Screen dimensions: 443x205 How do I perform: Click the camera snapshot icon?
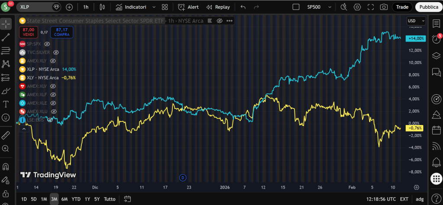[383, 7]
